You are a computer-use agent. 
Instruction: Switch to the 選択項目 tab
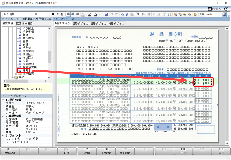(8, 23)
